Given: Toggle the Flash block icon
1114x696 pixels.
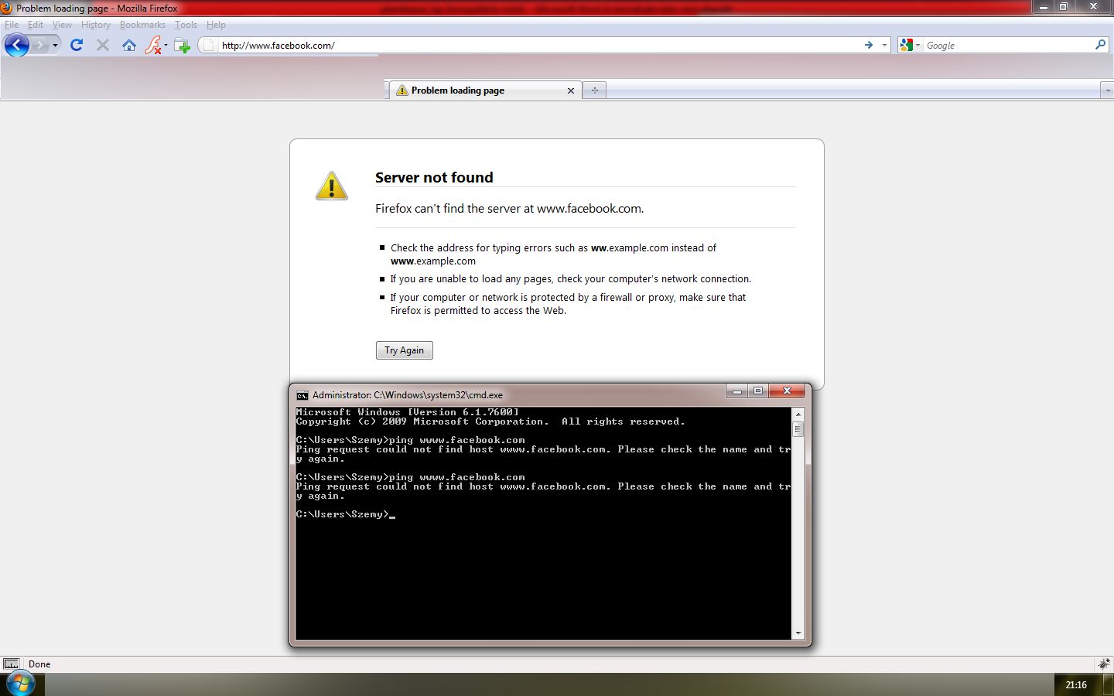Looking at the screenshot, I should pyautogui.click(x=153, y=45).
